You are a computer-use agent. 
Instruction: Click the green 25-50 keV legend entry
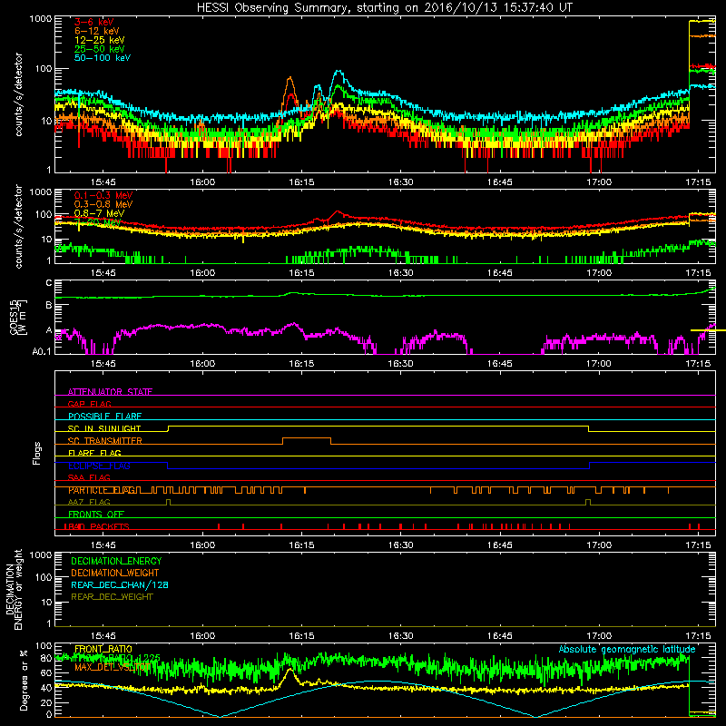[x=100, y=49]
